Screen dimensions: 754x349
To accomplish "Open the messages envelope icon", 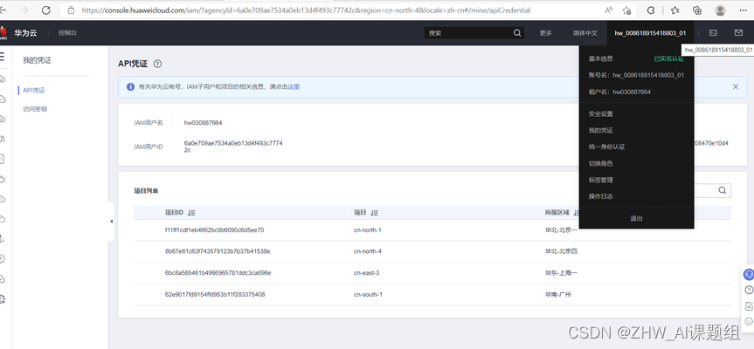I will (738, 33).
